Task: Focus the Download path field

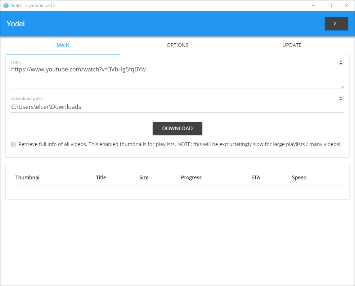Action: (177, 107)
